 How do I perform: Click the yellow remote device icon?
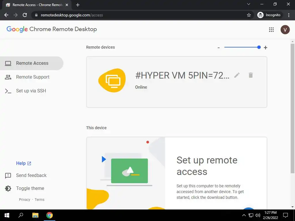pyautogui.click(x=112, y=81)
